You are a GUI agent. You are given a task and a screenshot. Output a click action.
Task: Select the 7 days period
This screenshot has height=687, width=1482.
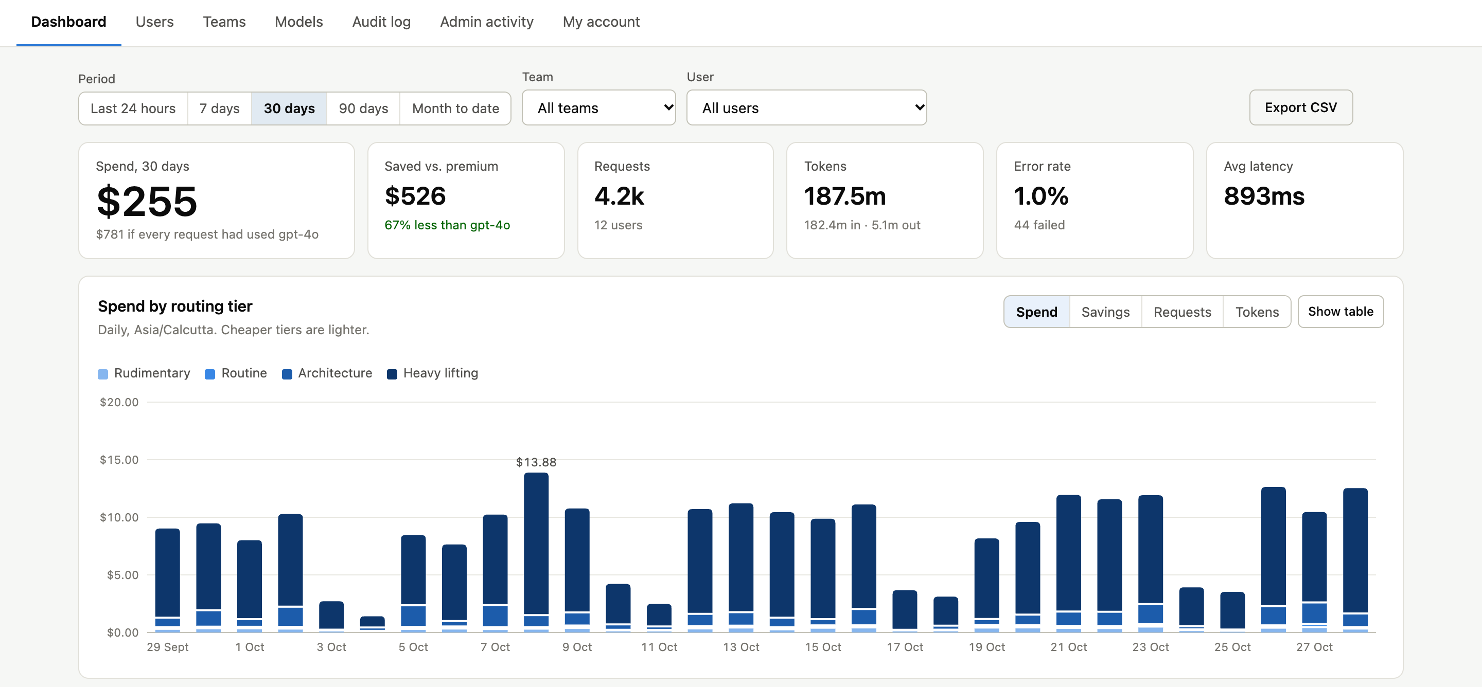click(219, 108)
